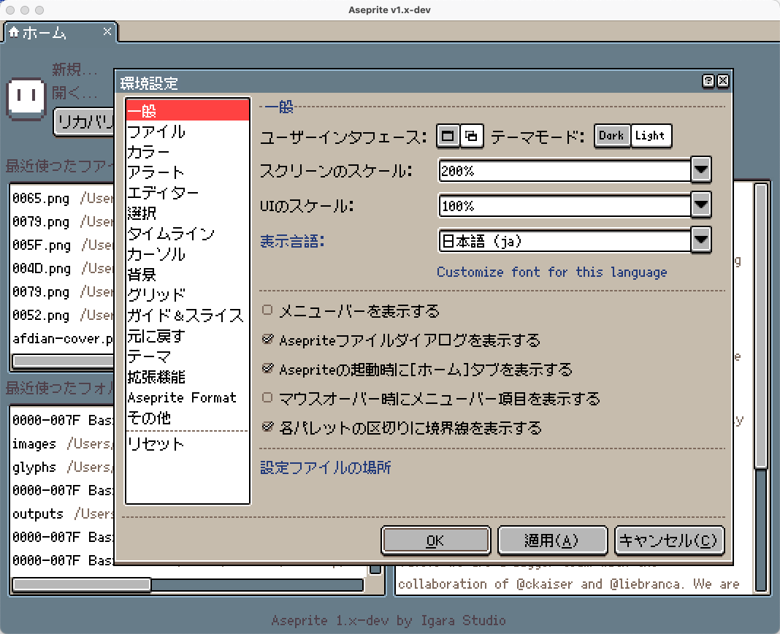Viewport: 780px width, 634px height.
Task: Switch theme mode to Light
Action: click(x=650, y=136)
